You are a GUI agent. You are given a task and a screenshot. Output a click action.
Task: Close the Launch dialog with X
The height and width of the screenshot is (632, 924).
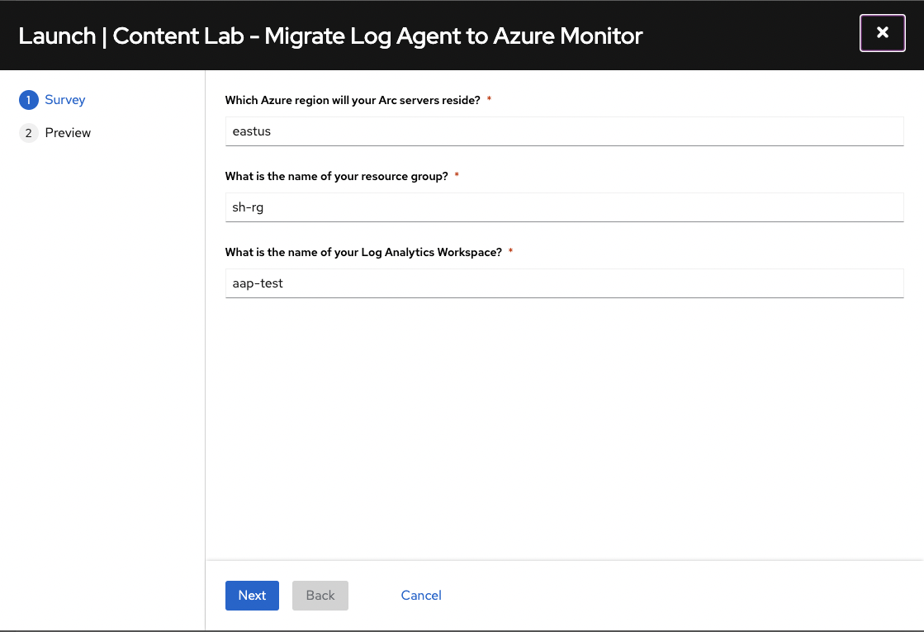pyautogui.click(x=882, y=33)
